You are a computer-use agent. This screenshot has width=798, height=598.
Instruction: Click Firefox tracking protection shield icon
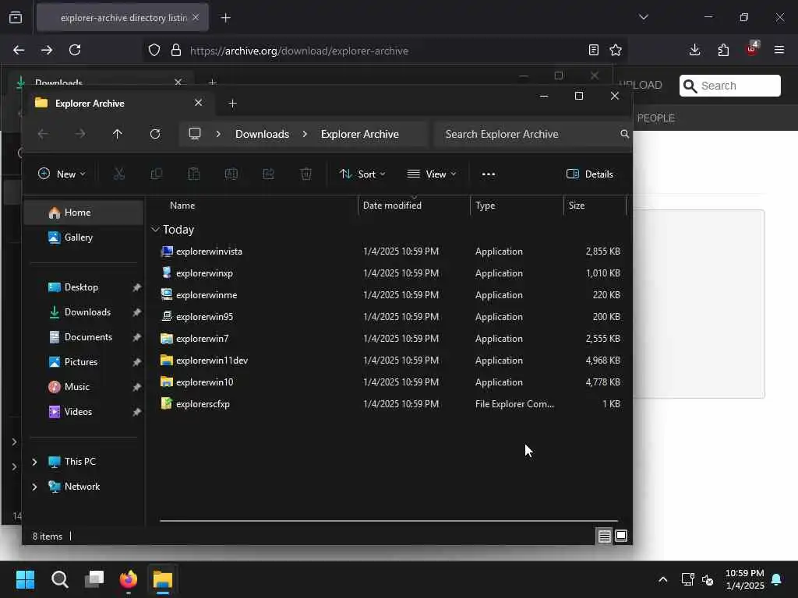(154, 50)
